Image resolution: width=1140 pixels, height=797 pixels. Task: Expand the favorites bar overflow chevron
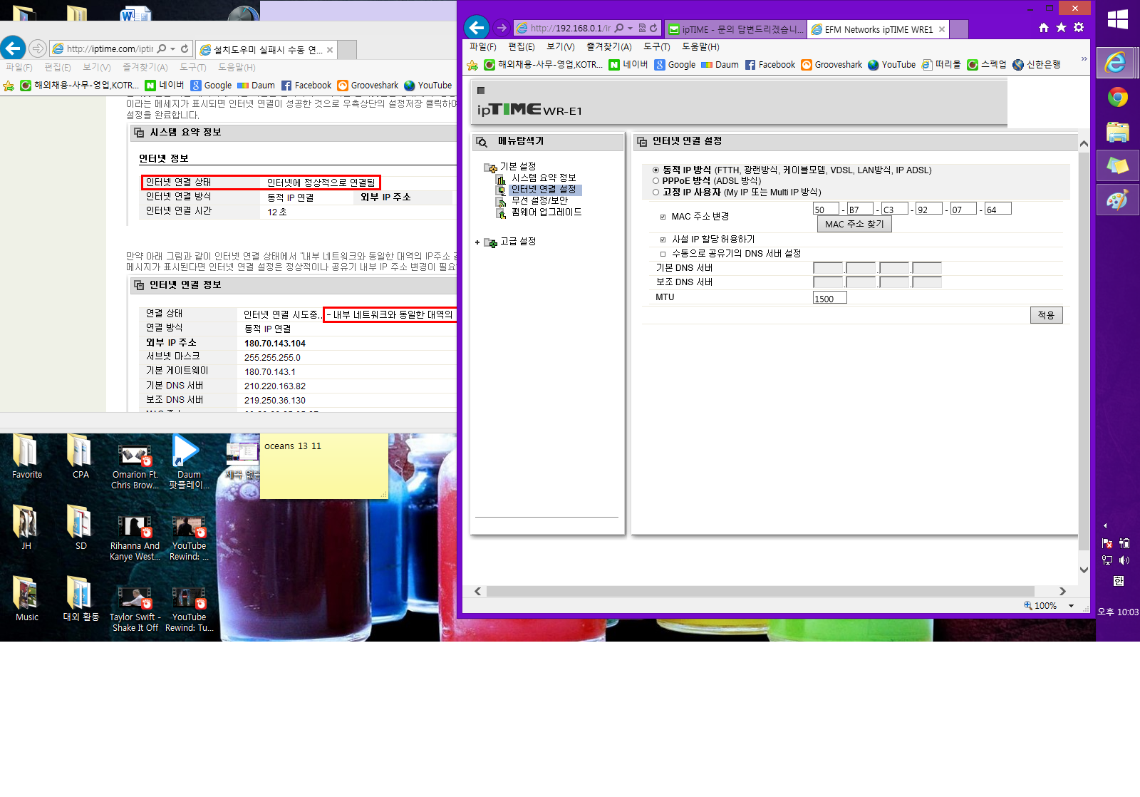click(x=1084, y=58)
